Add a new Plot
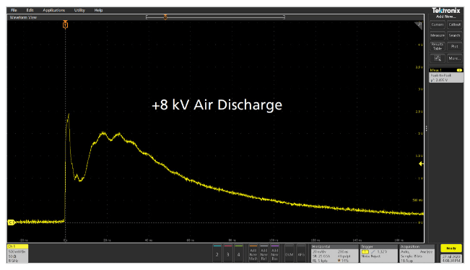 coord(455,46)
